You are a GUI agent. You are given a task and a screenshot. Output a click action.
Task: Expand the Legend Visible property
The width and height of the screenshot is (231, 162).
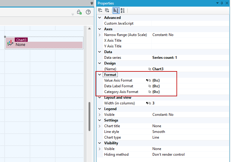(100, 115)
